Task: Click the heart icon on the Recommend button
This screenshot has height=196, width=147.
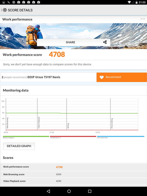Action: click(x=102, y=77)
